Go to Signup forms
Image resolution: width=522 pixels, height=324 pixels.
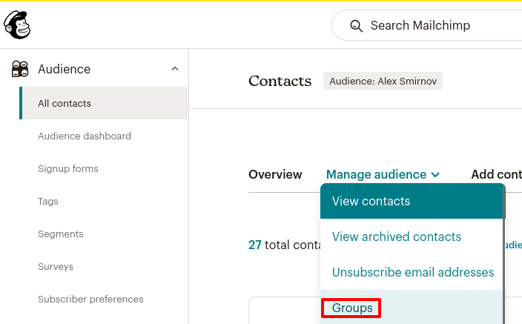click(x=68, y=168)
